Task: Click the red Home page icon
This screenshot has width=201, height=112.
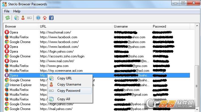Action: click(45, 18)
